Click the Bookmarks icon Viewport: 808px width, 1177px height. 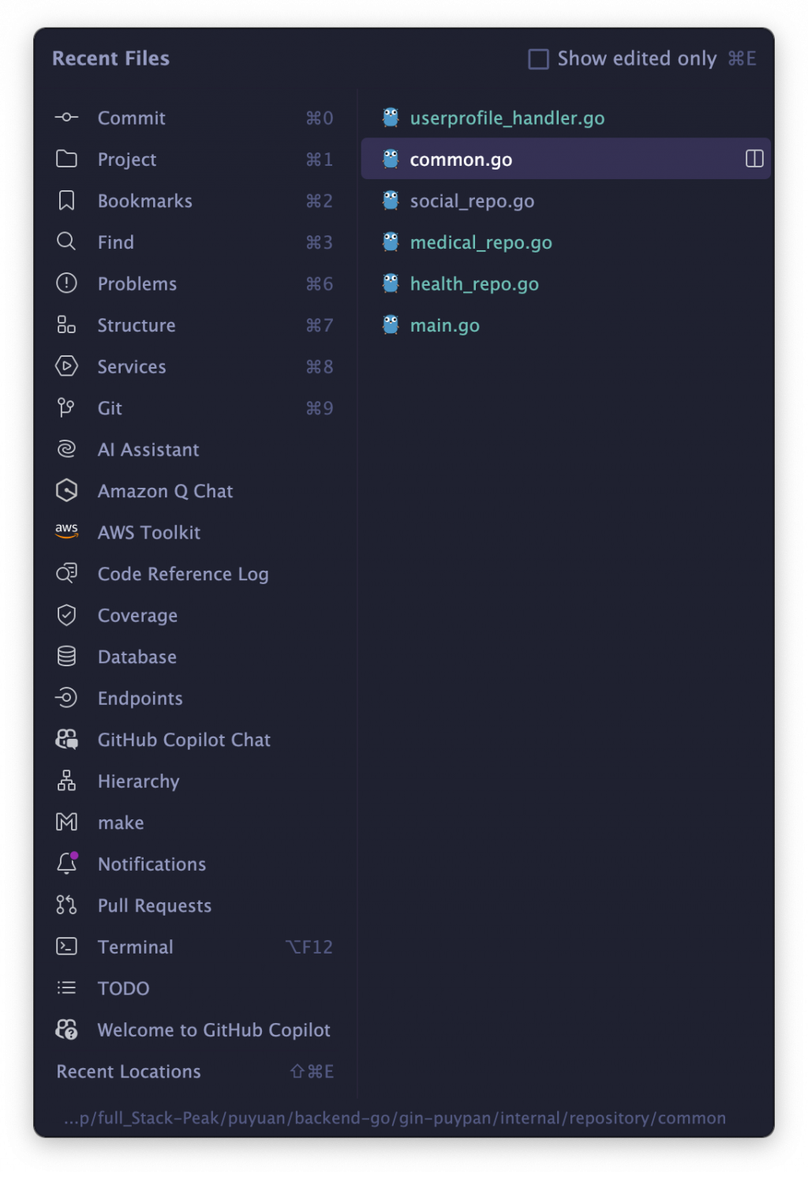point(66,201)
